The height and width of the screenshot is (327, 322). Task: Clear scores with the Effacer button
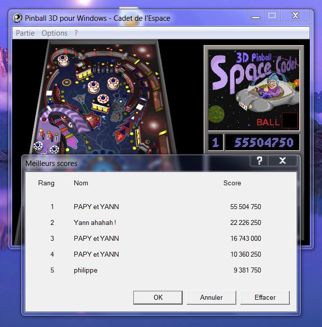tap(265, 297)
